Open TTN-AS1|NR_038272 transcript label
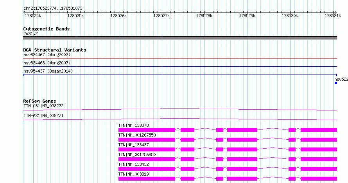The image size is (348, 183). pos(43,106)
